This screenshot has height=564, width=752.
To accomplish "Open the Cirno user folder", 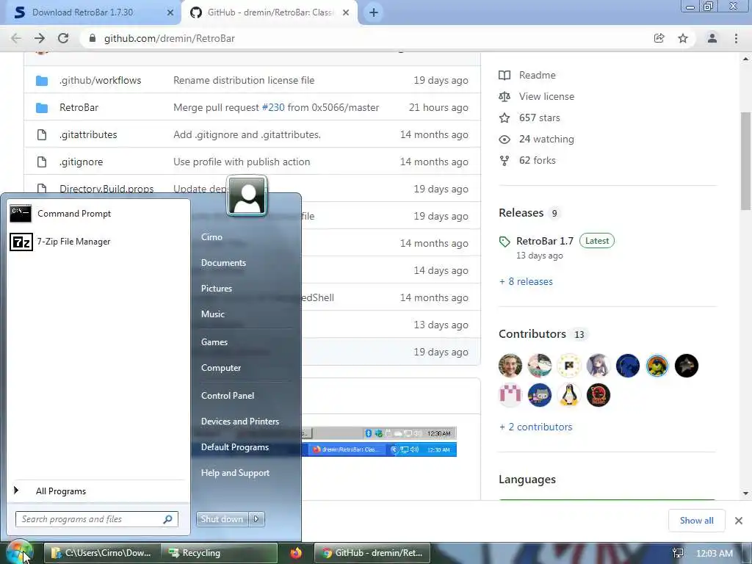I will tap(211, 237).
